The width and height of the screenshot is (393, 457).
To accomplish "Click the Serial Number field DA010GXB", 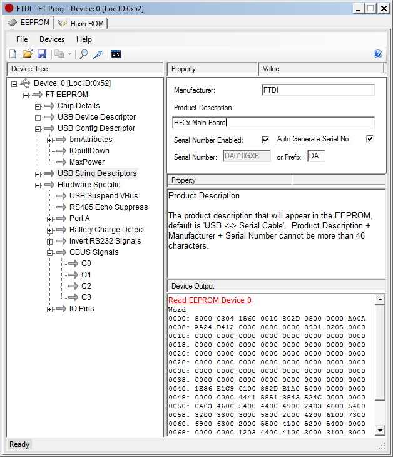I will (247, 156).
